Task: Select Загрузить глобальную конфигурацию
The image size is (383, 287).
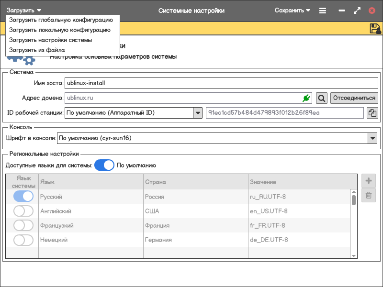Action: coord(61,20)
